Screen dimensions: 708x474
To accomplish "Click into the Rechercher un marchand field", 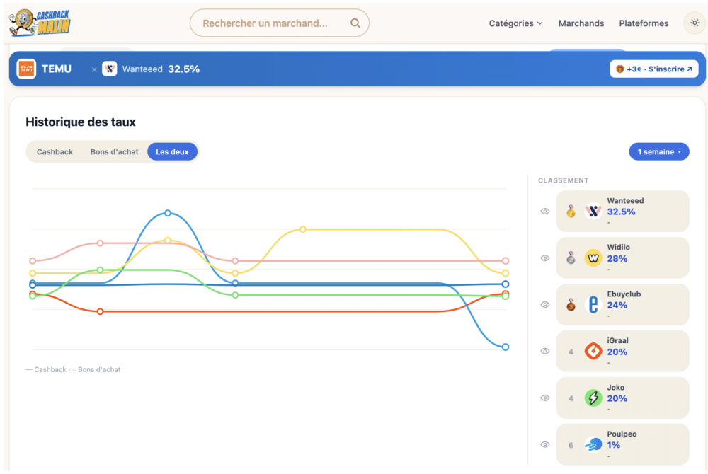I will (280, 23).
